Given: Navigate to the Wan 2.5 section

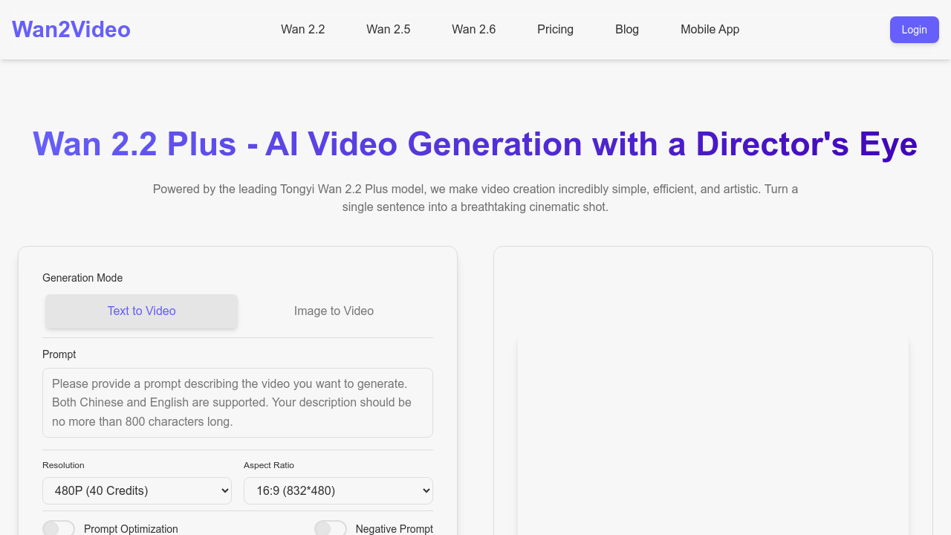Looking at the screenshot, I should [388, 30].
